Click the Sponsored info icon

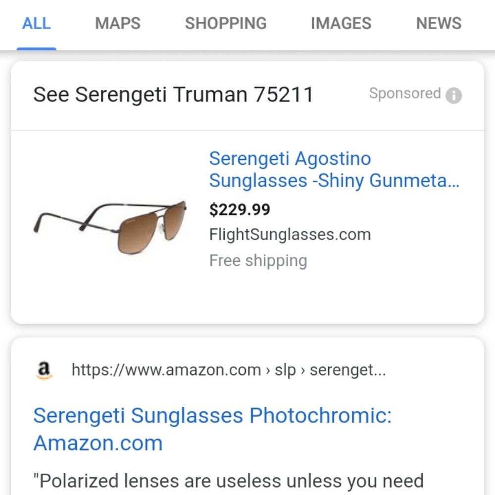[x=453, y=94]
